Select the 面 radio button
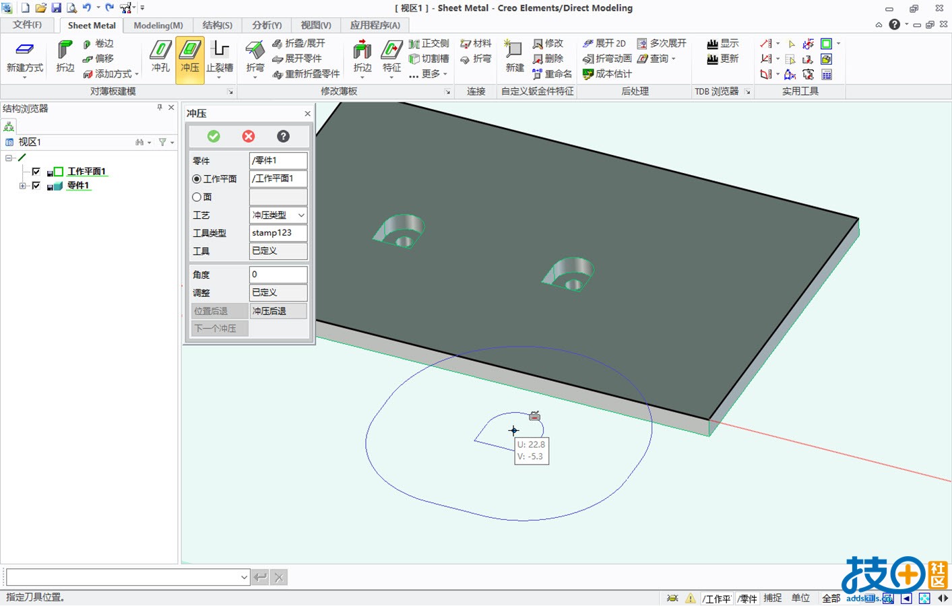 tap(197, 197)
